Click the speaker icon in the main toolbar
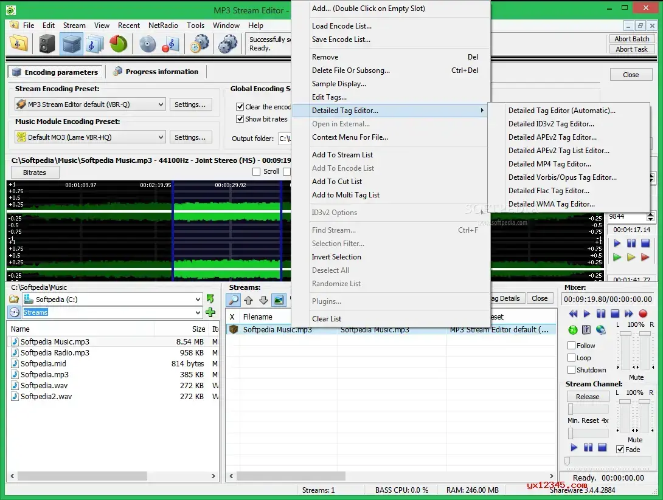 point(47,44)
